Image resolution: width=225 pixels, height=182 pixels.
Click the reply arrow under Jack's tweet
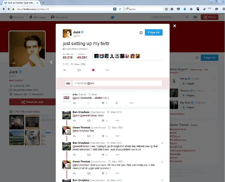coord(65,70)
